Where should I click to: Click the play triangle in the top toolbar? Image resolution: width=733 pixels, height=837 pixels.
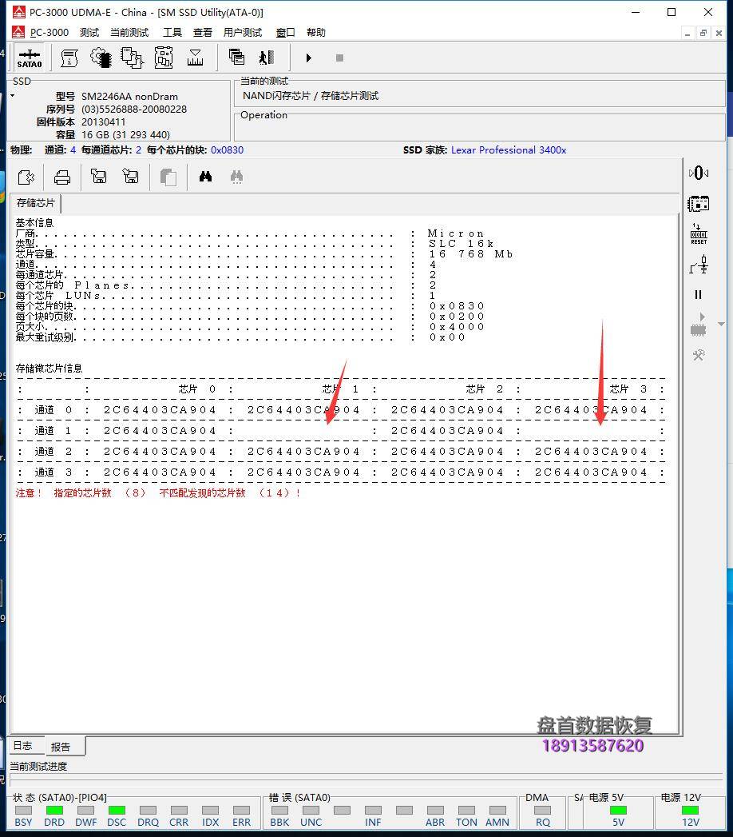pos(309,58)
